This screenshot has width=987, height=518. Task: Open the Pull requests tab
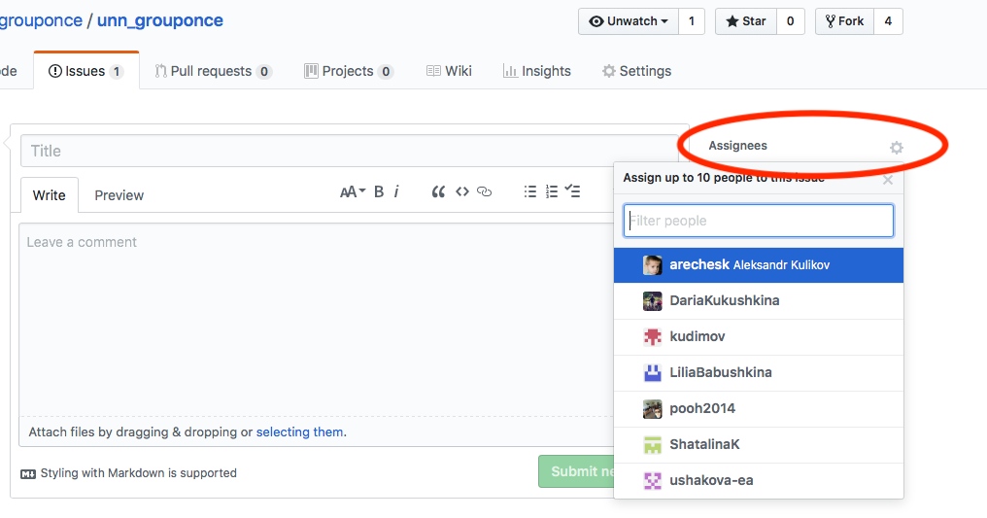(x=214, y=71)
